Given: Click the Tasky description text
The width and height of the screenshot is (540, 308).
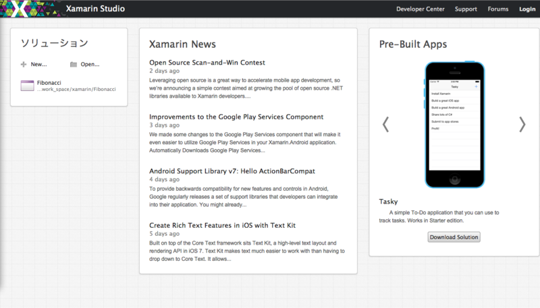Looking at the screenshot, I should (x=439, y=216).
